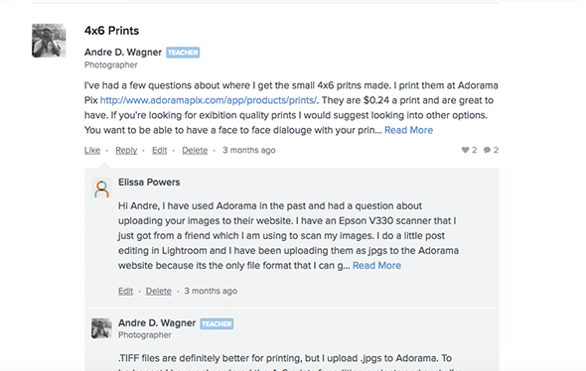Open Elissa Powers' profile name
Viewport: 586px width, 371px height.
coord(149,183)
